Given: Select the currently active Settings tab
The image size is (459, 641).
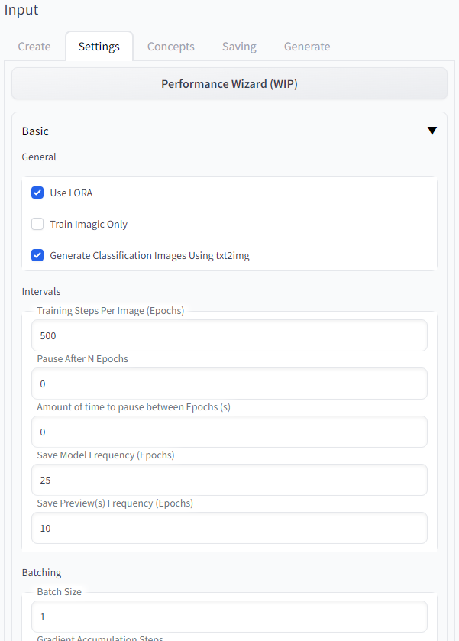Looking at the screenshot, I should click(99, 47).
